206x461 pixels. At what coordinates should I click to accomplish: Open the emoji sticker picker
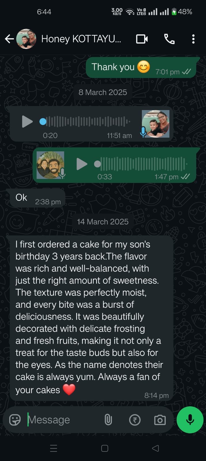(x=15, y=420)
